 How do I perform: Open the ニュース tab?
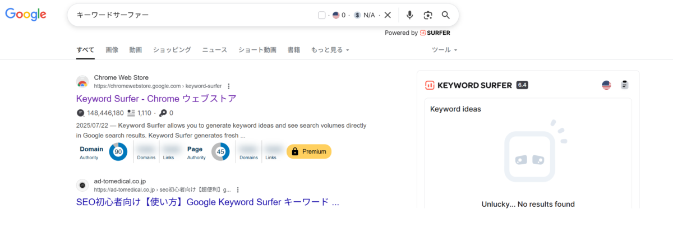coord(215,50)
